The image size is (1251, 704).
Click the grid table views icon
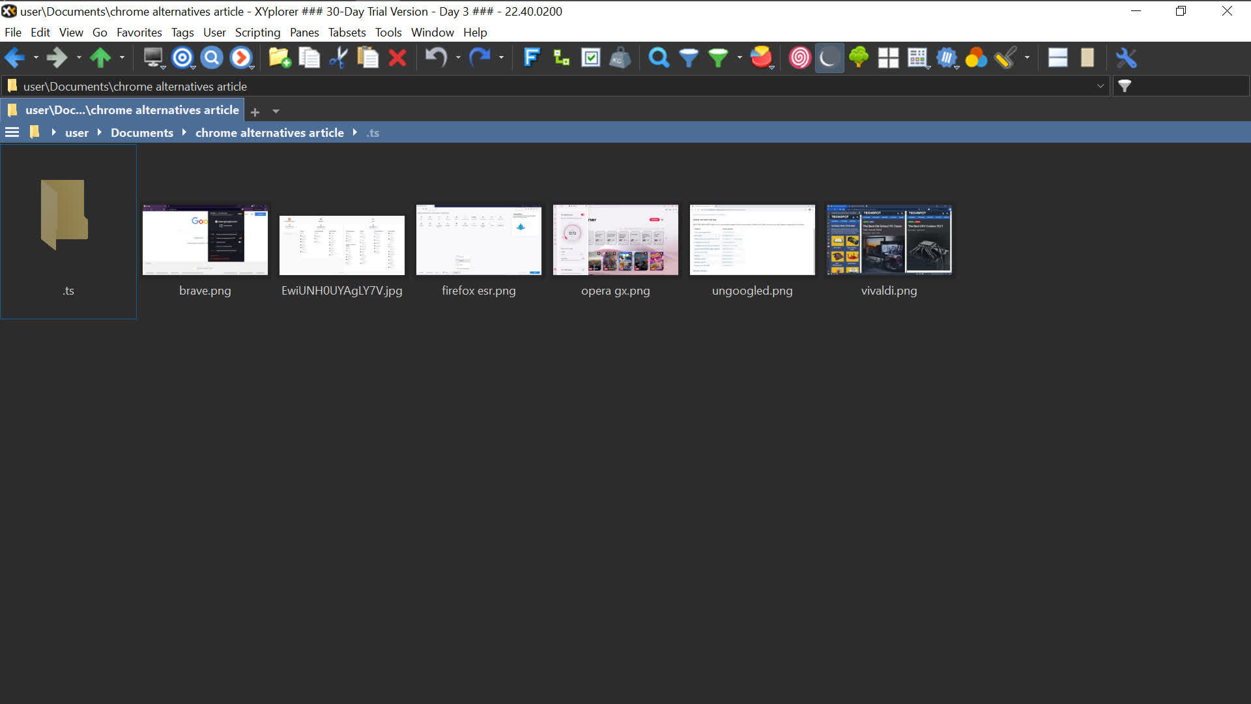(x=917, y=58)
